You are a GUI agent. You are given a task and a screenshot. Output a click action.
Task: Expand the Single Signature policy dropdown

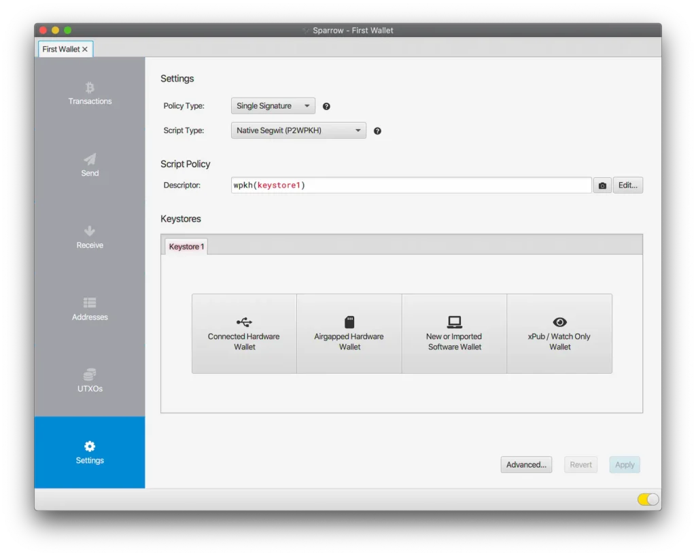point(273,106)
